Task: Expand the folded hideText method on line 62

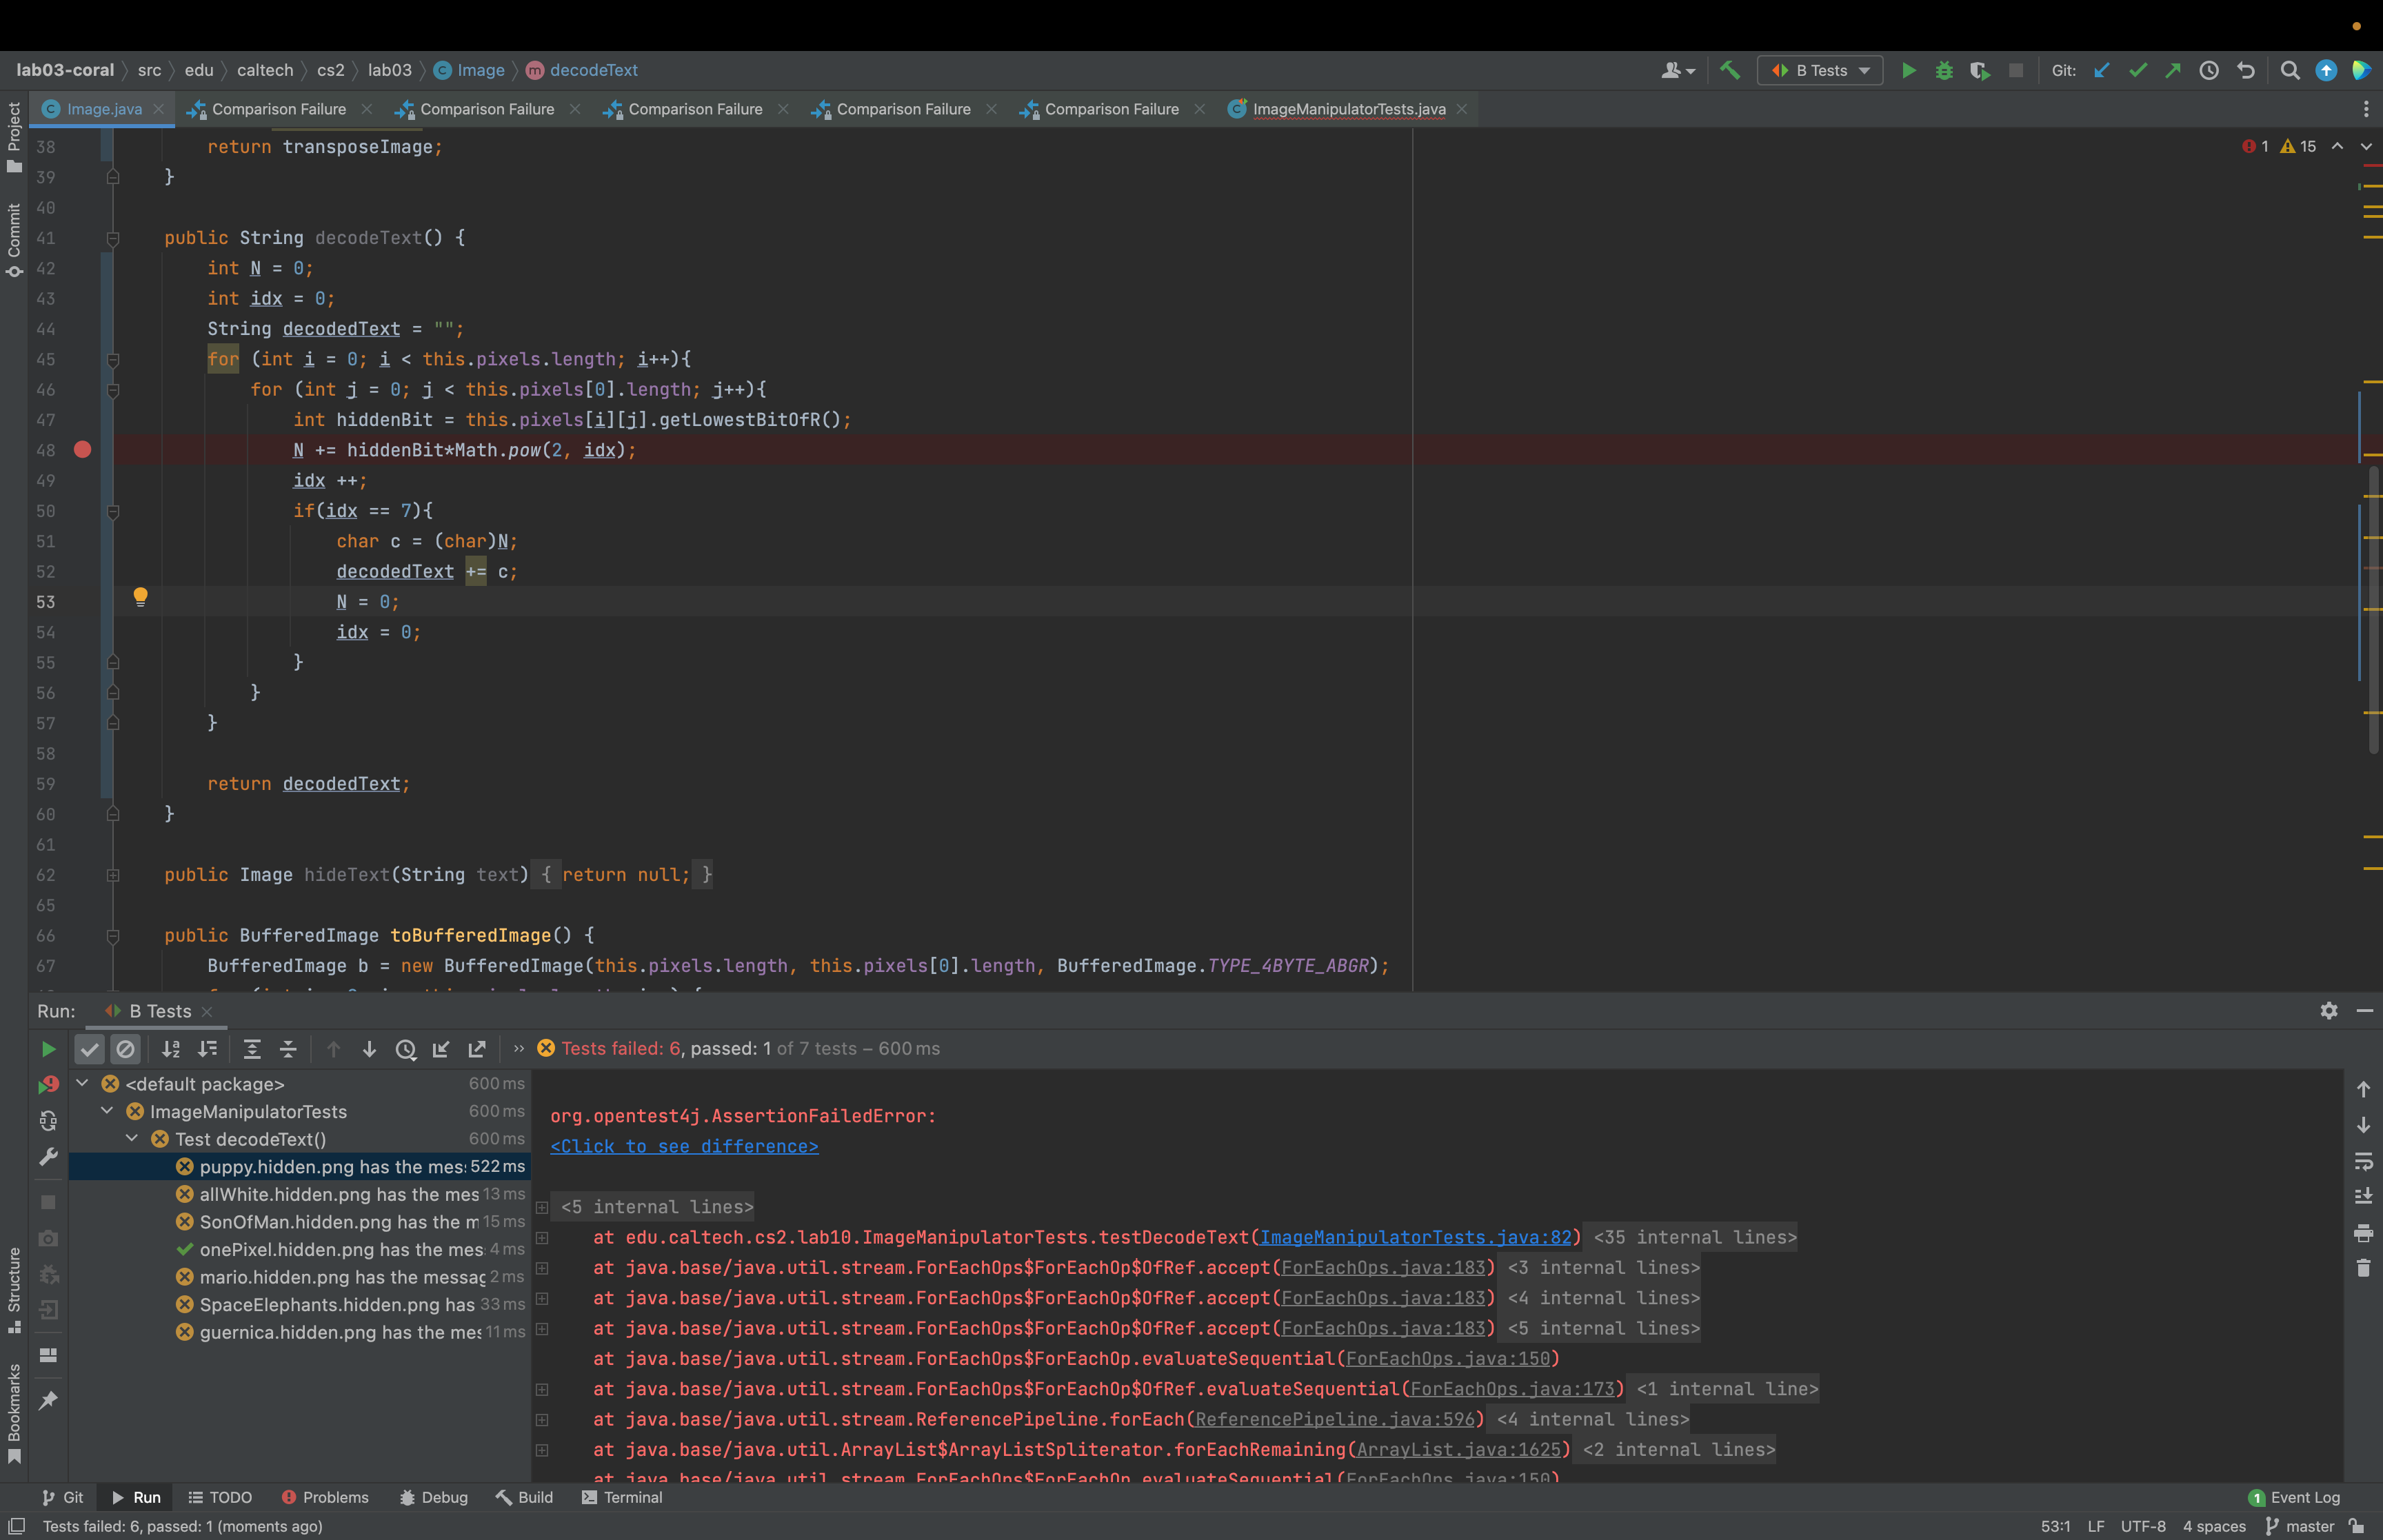Action: click(x=113, y=875)
